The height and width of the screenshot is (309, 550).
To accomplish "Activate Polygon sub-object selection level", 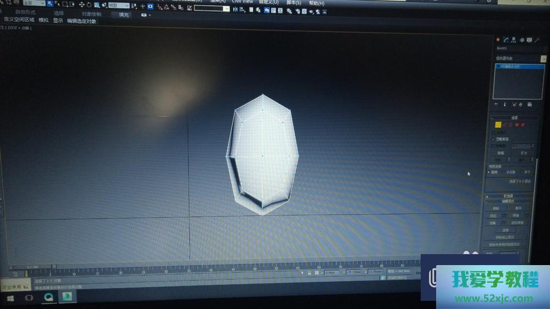I will (516, 125).
